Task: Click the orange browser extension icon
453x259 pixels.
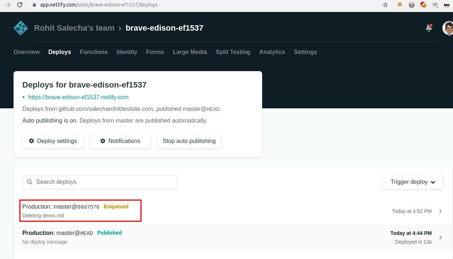Action: point(400,5)
